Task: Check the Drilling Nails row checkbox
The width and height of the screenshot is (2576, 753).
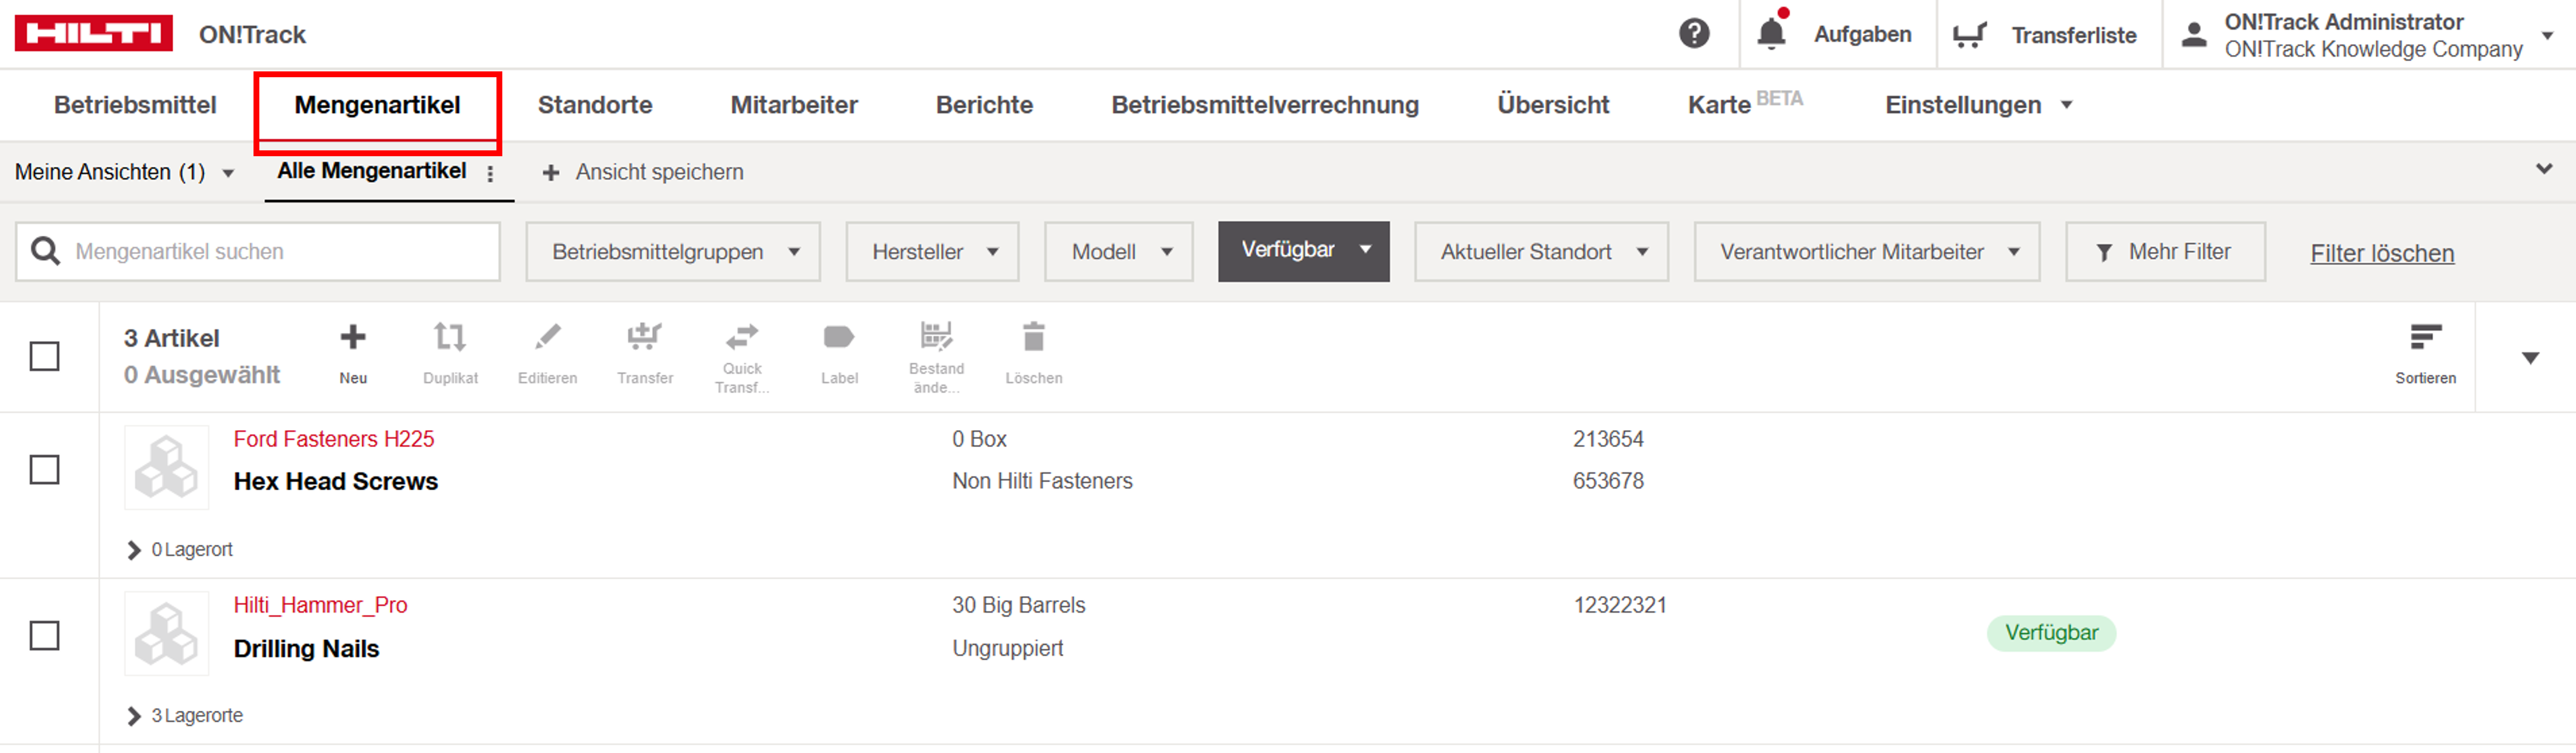Action: tap(45, 635)
